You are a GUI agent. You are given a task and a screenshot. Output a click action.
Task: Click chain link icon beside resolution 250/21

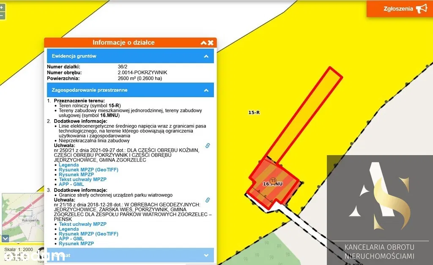(208, 145)
